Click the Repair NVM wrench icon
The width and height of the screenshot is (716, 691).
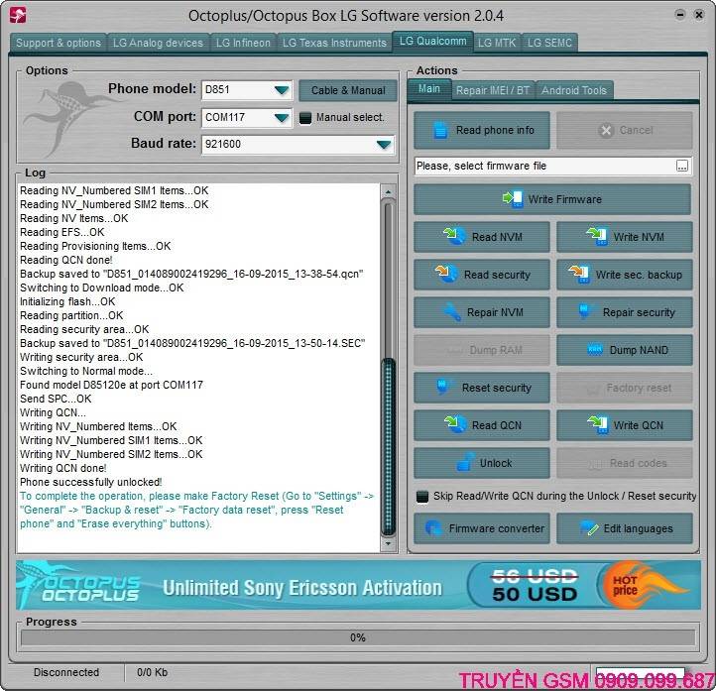[452, 311]
